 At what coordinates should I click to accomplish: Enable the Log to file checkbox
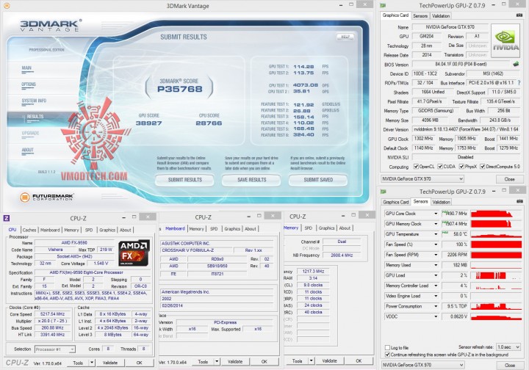point(388,347)
